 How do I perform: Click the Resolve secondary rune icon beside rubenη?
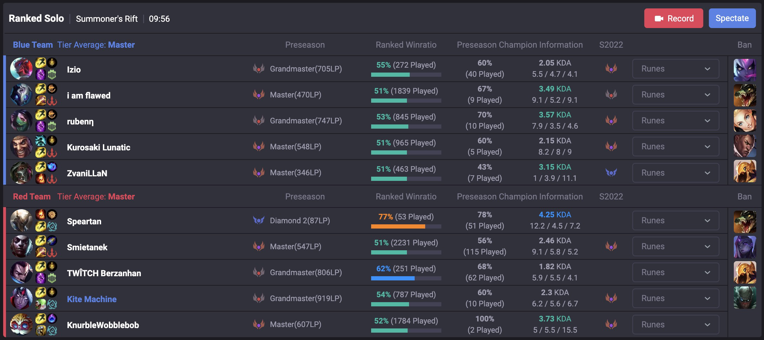point(52,126)
